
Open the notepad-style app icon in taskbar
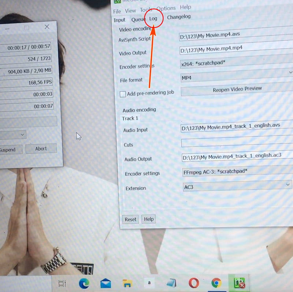tap(171, 283)
